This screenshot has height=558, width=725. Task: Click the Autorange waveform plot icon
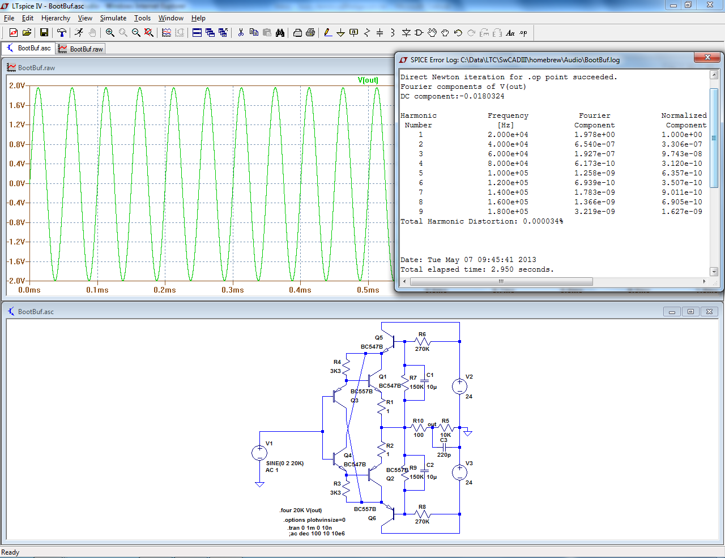point(167,33)
